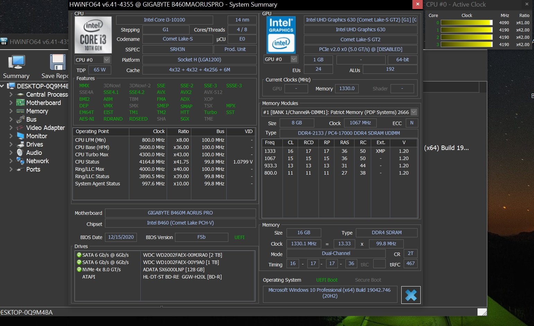The height and width of the screenshot is (326, 534).
Task: Select the Motherboard label in the tree
Action: pos(43,103)
